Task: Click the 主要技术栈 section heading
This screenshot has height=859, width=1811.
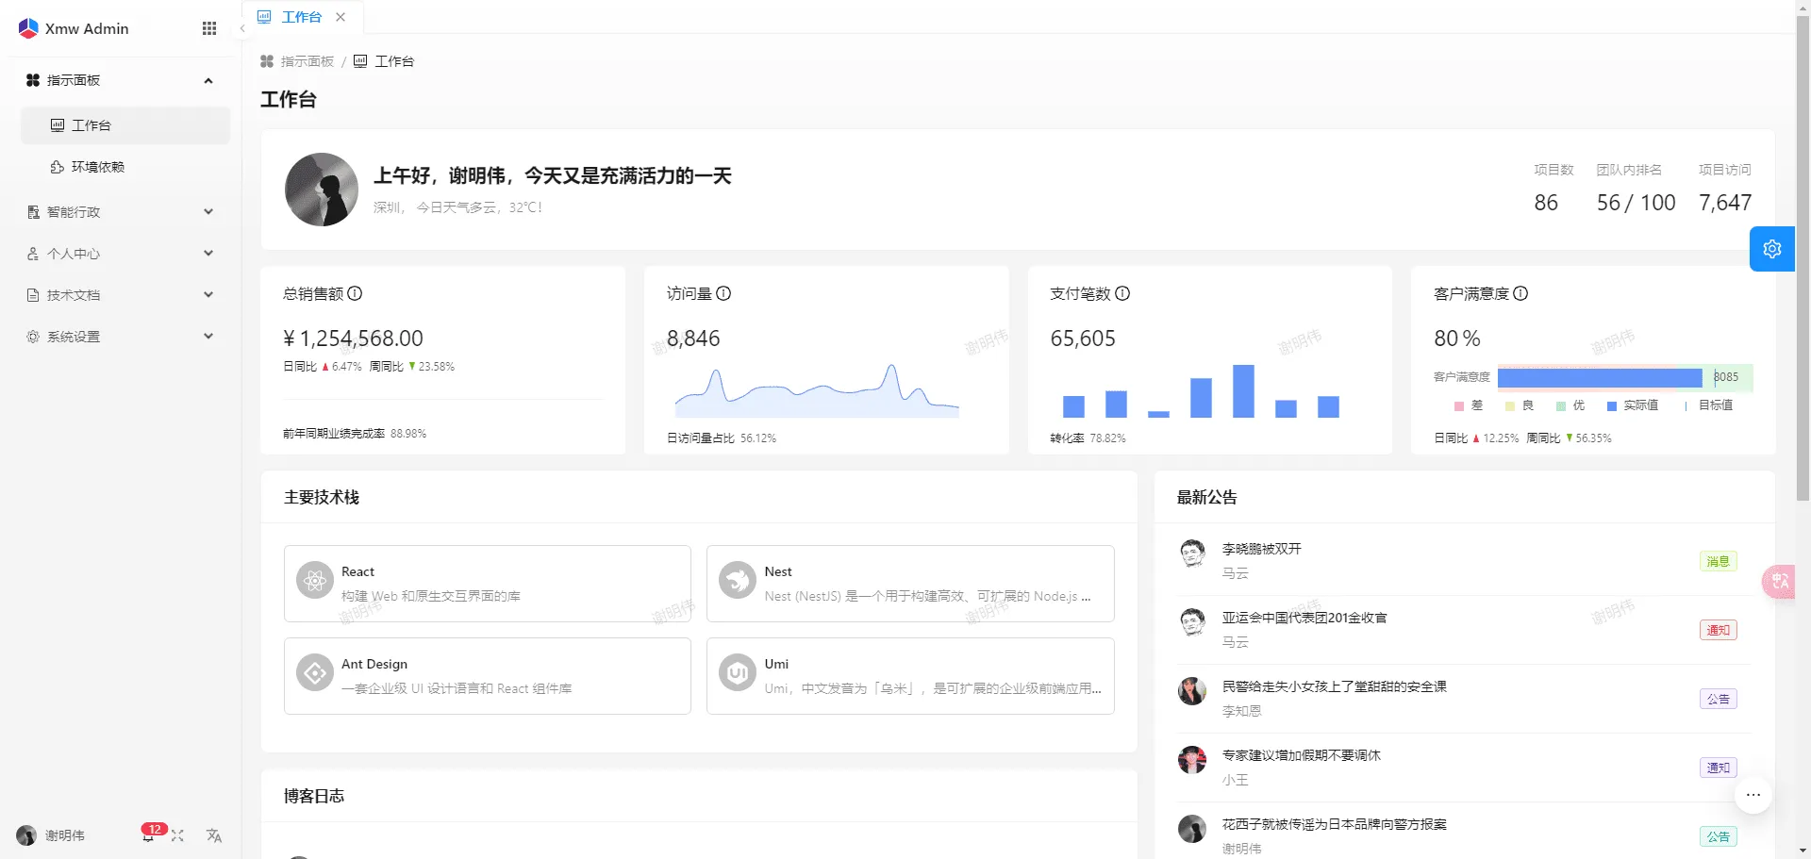Action: (x=322, y=497)
